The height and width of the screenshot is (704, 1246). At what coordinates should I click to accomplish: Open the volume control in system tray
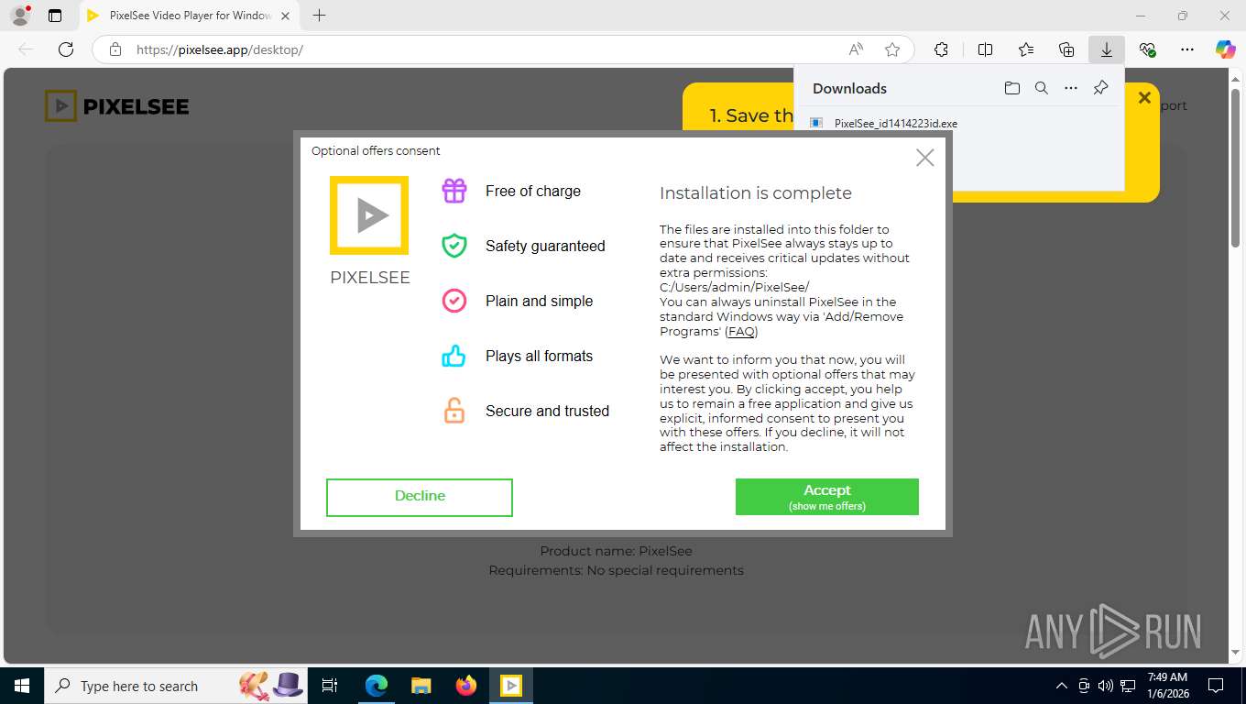click(x=1106, y=686)
